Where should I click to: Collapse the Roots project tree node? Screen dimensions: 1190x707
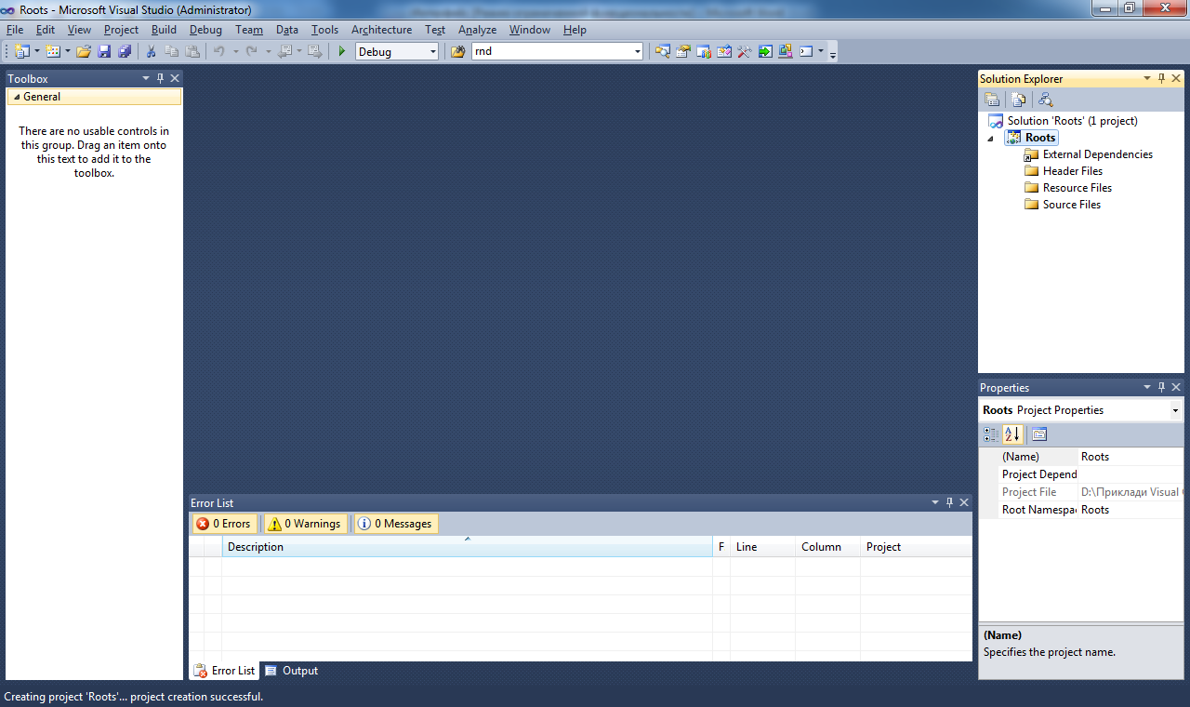[x=990, y=139]
